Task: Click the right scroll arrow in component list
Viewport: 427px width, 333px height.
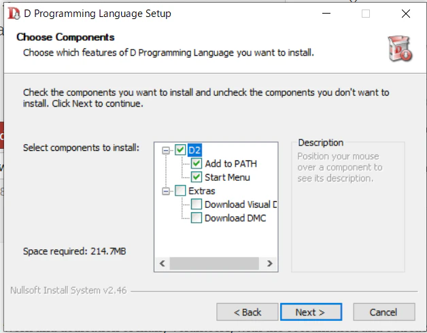Action: [270, 263]
